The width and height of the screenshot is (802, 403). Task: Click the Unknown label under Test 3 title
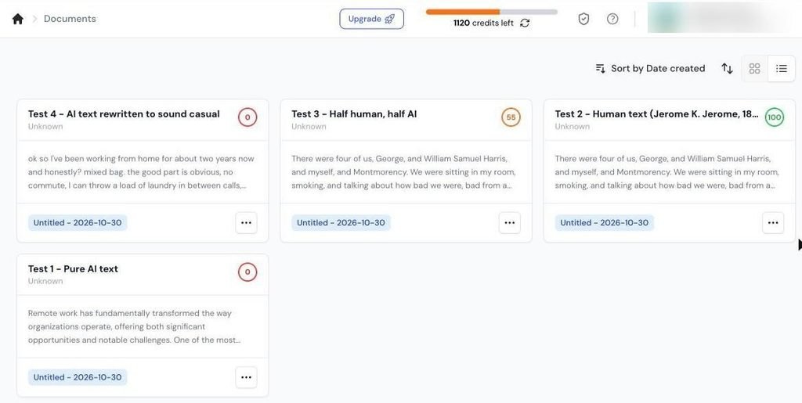[309, 127]
